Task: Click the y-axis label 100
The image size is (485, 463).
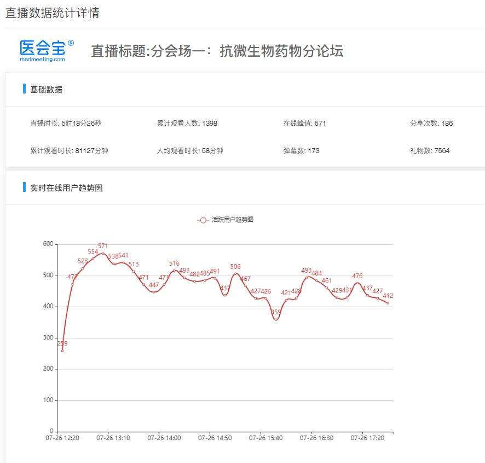Action: tap(48, 400)
